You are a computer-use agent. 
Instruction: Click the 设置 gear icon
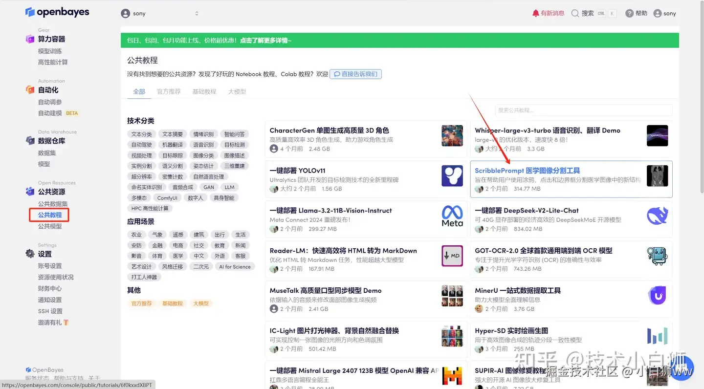click(30, 254)
